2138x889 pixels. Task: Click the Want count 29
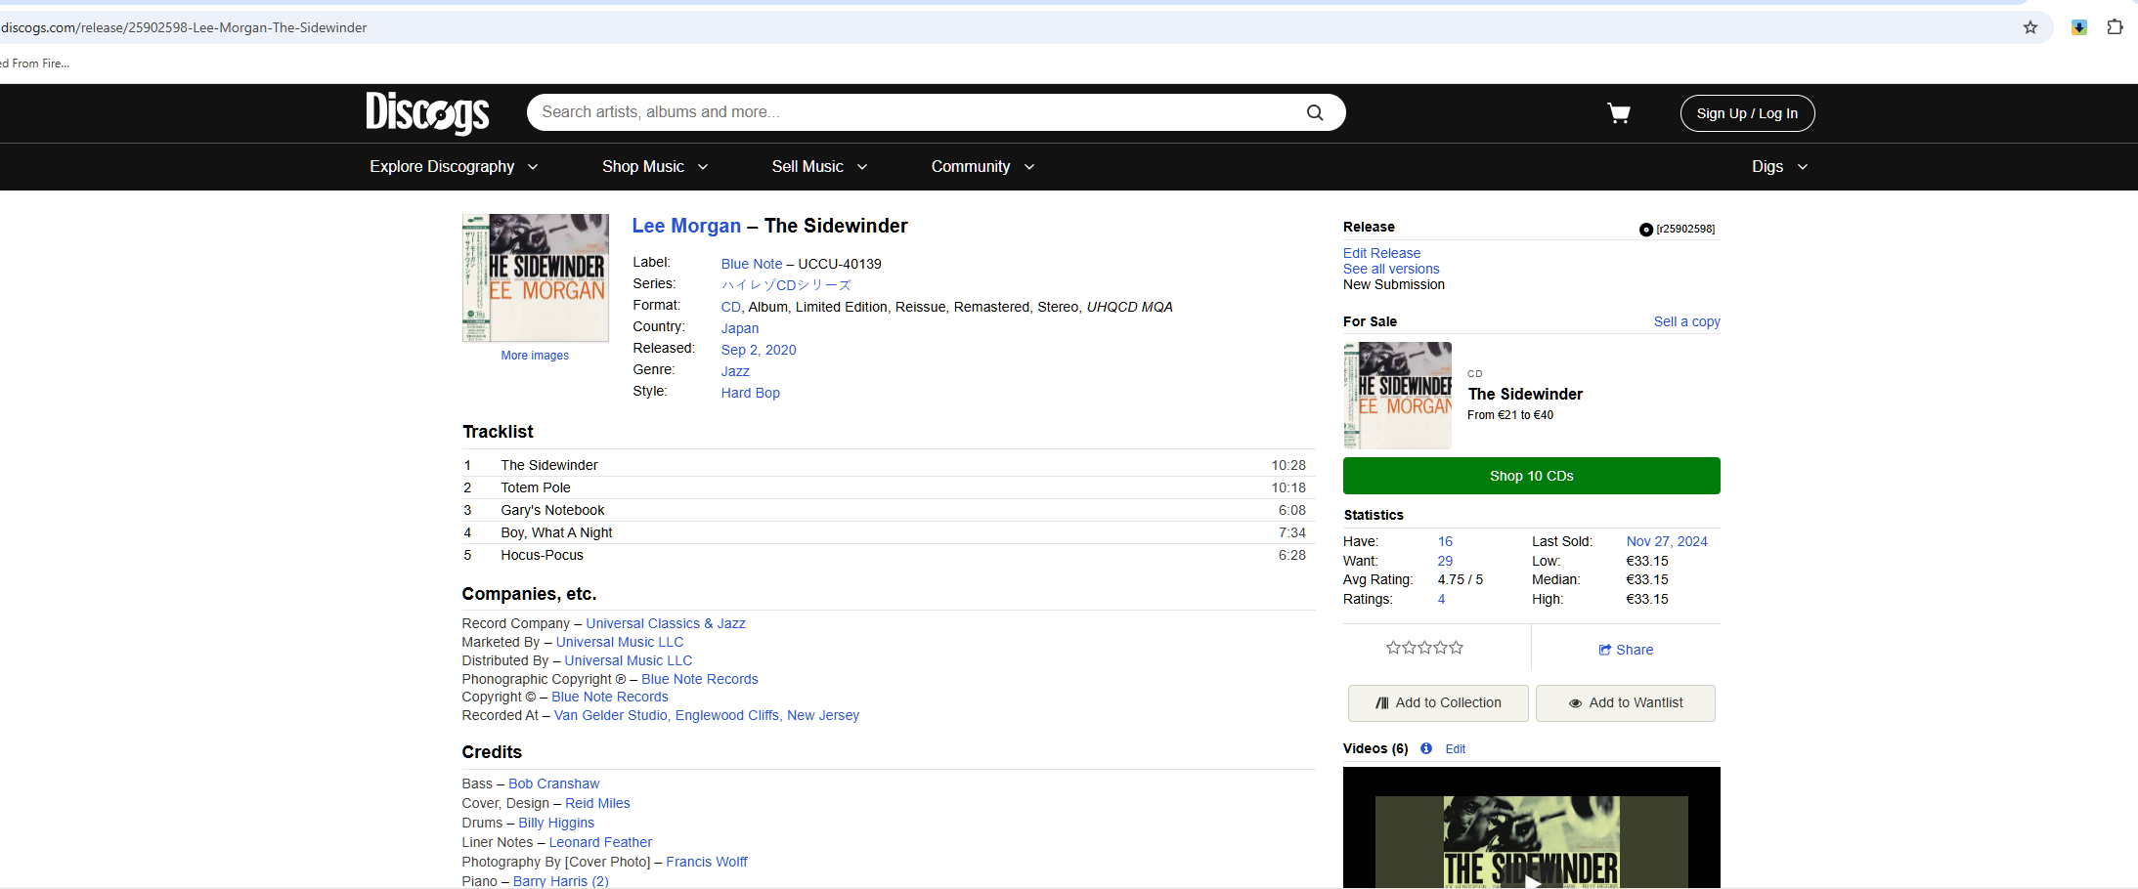click(1445, 561)
